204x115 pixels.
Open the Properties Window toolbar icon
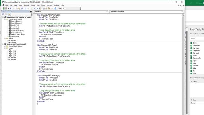(46, 9)
